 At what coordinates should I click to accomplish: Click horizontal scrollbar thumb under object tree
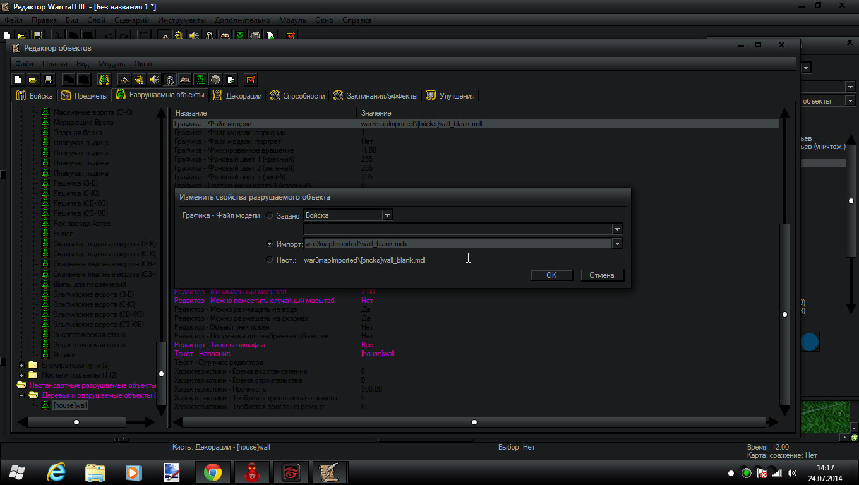(76, 422)
